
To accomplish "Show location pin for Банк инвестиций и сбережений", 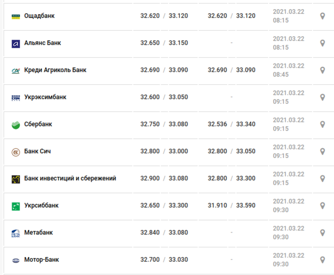I will click(322, 179).
